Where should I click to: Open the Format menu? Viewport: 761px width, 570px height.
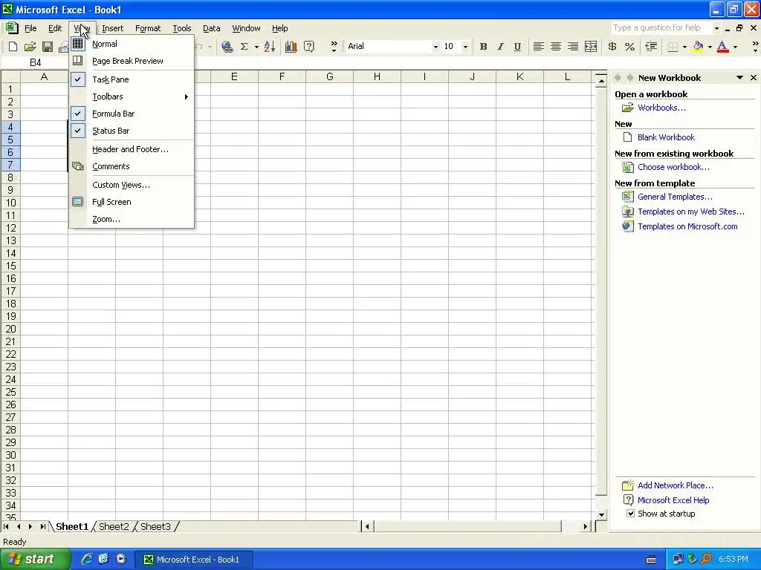148,28
